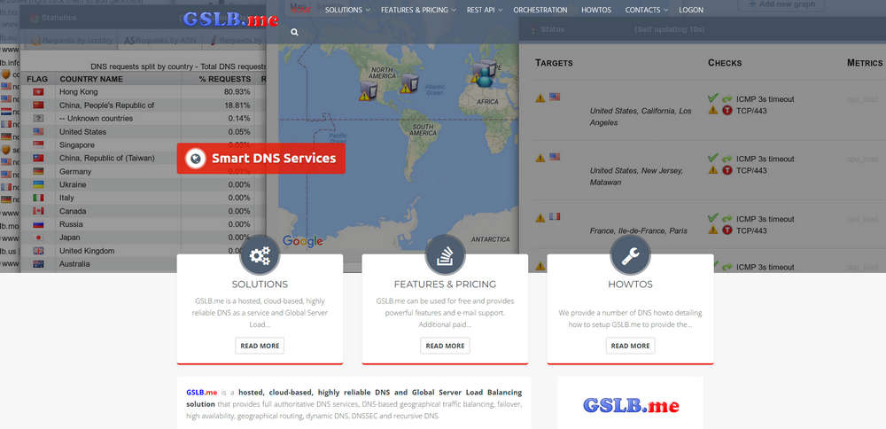The height and width of the screenshot is (429, 886).
Task: Click the warning icon beside Los Angeles target
Action: 540,97
